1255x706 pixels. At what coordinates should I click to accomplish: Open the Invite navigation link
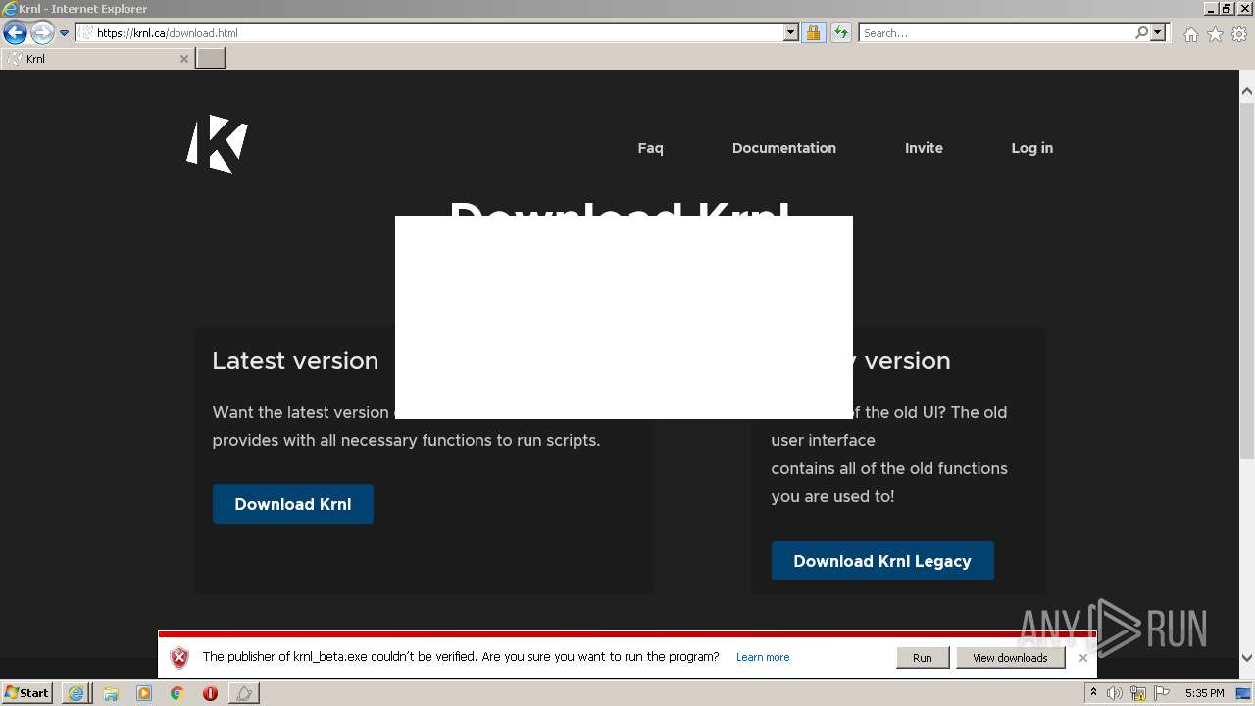pyautogui.click(x=924, y=148)
